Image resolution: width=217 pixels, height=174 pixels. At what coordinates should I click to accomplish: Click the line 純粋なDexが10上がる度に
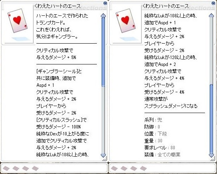(x=63, y=134)
